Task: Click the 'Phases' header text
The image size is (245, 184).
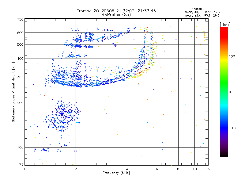Action: click(x=196, y=9)
